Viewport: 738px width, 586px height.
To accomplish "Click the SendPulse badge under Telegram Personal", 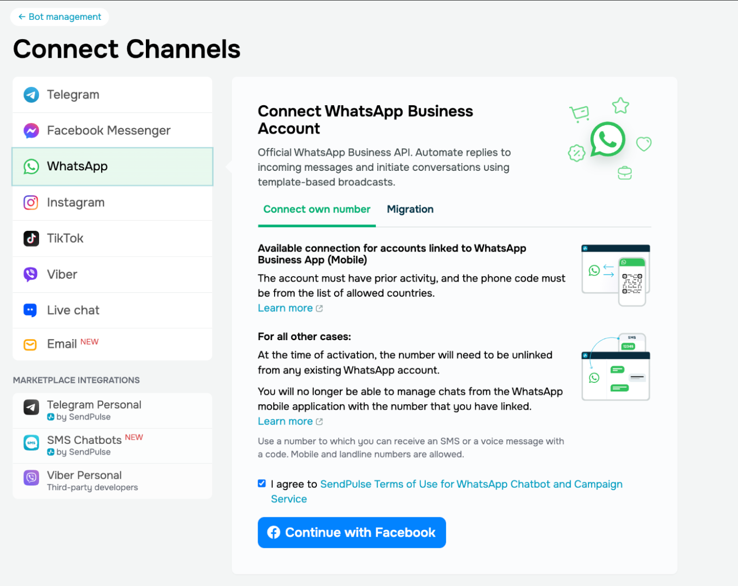I will tap(51, 417).
